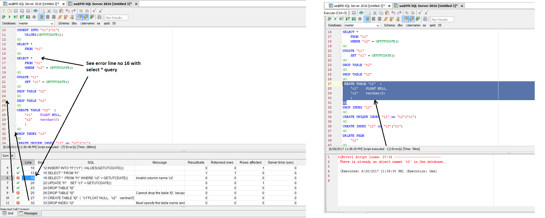Image resolution: width=545 pixels, height=218 pixels.
Task: Click the Cut scissors icon in right window
Action: tap(375, 13)
